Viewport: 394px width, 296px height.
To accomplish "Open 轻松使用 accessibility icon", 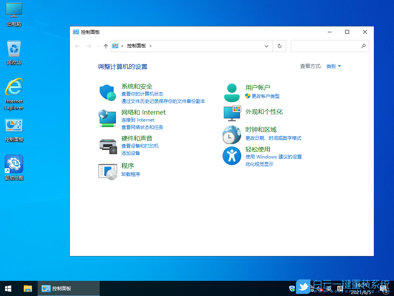I will (x=232, y=156).
